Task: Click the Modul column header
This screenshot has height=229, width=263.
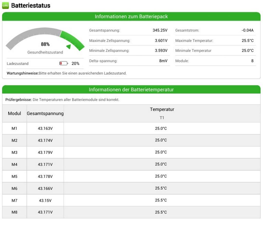Action: point(14,113)
